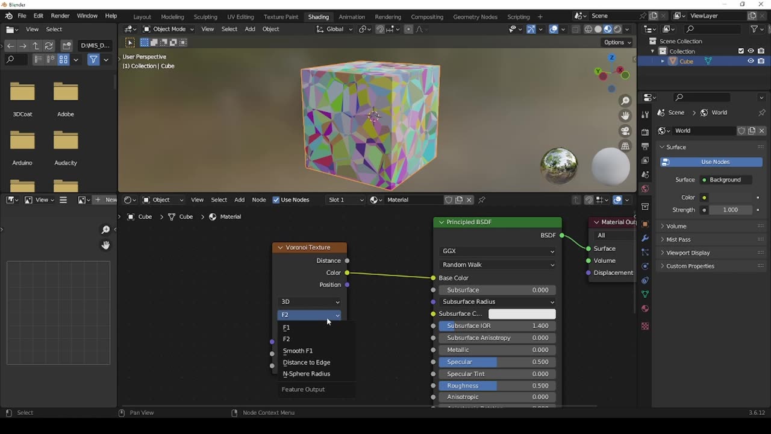
Task: Toggle X-ray mode in viewport
Action: click(576, 29)
